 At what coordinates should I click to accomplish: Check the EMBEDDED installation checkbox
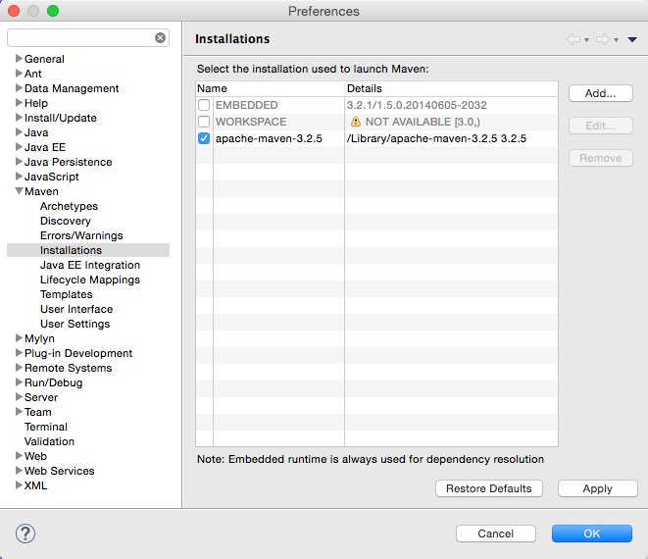point(204,105)
